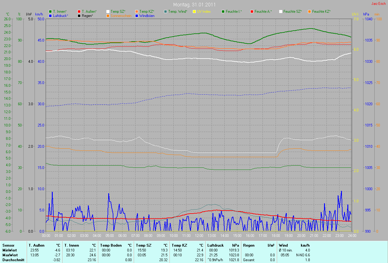Select the 'Regen*' legend label
Screen dimensions: 388x263
coord(87,15)
